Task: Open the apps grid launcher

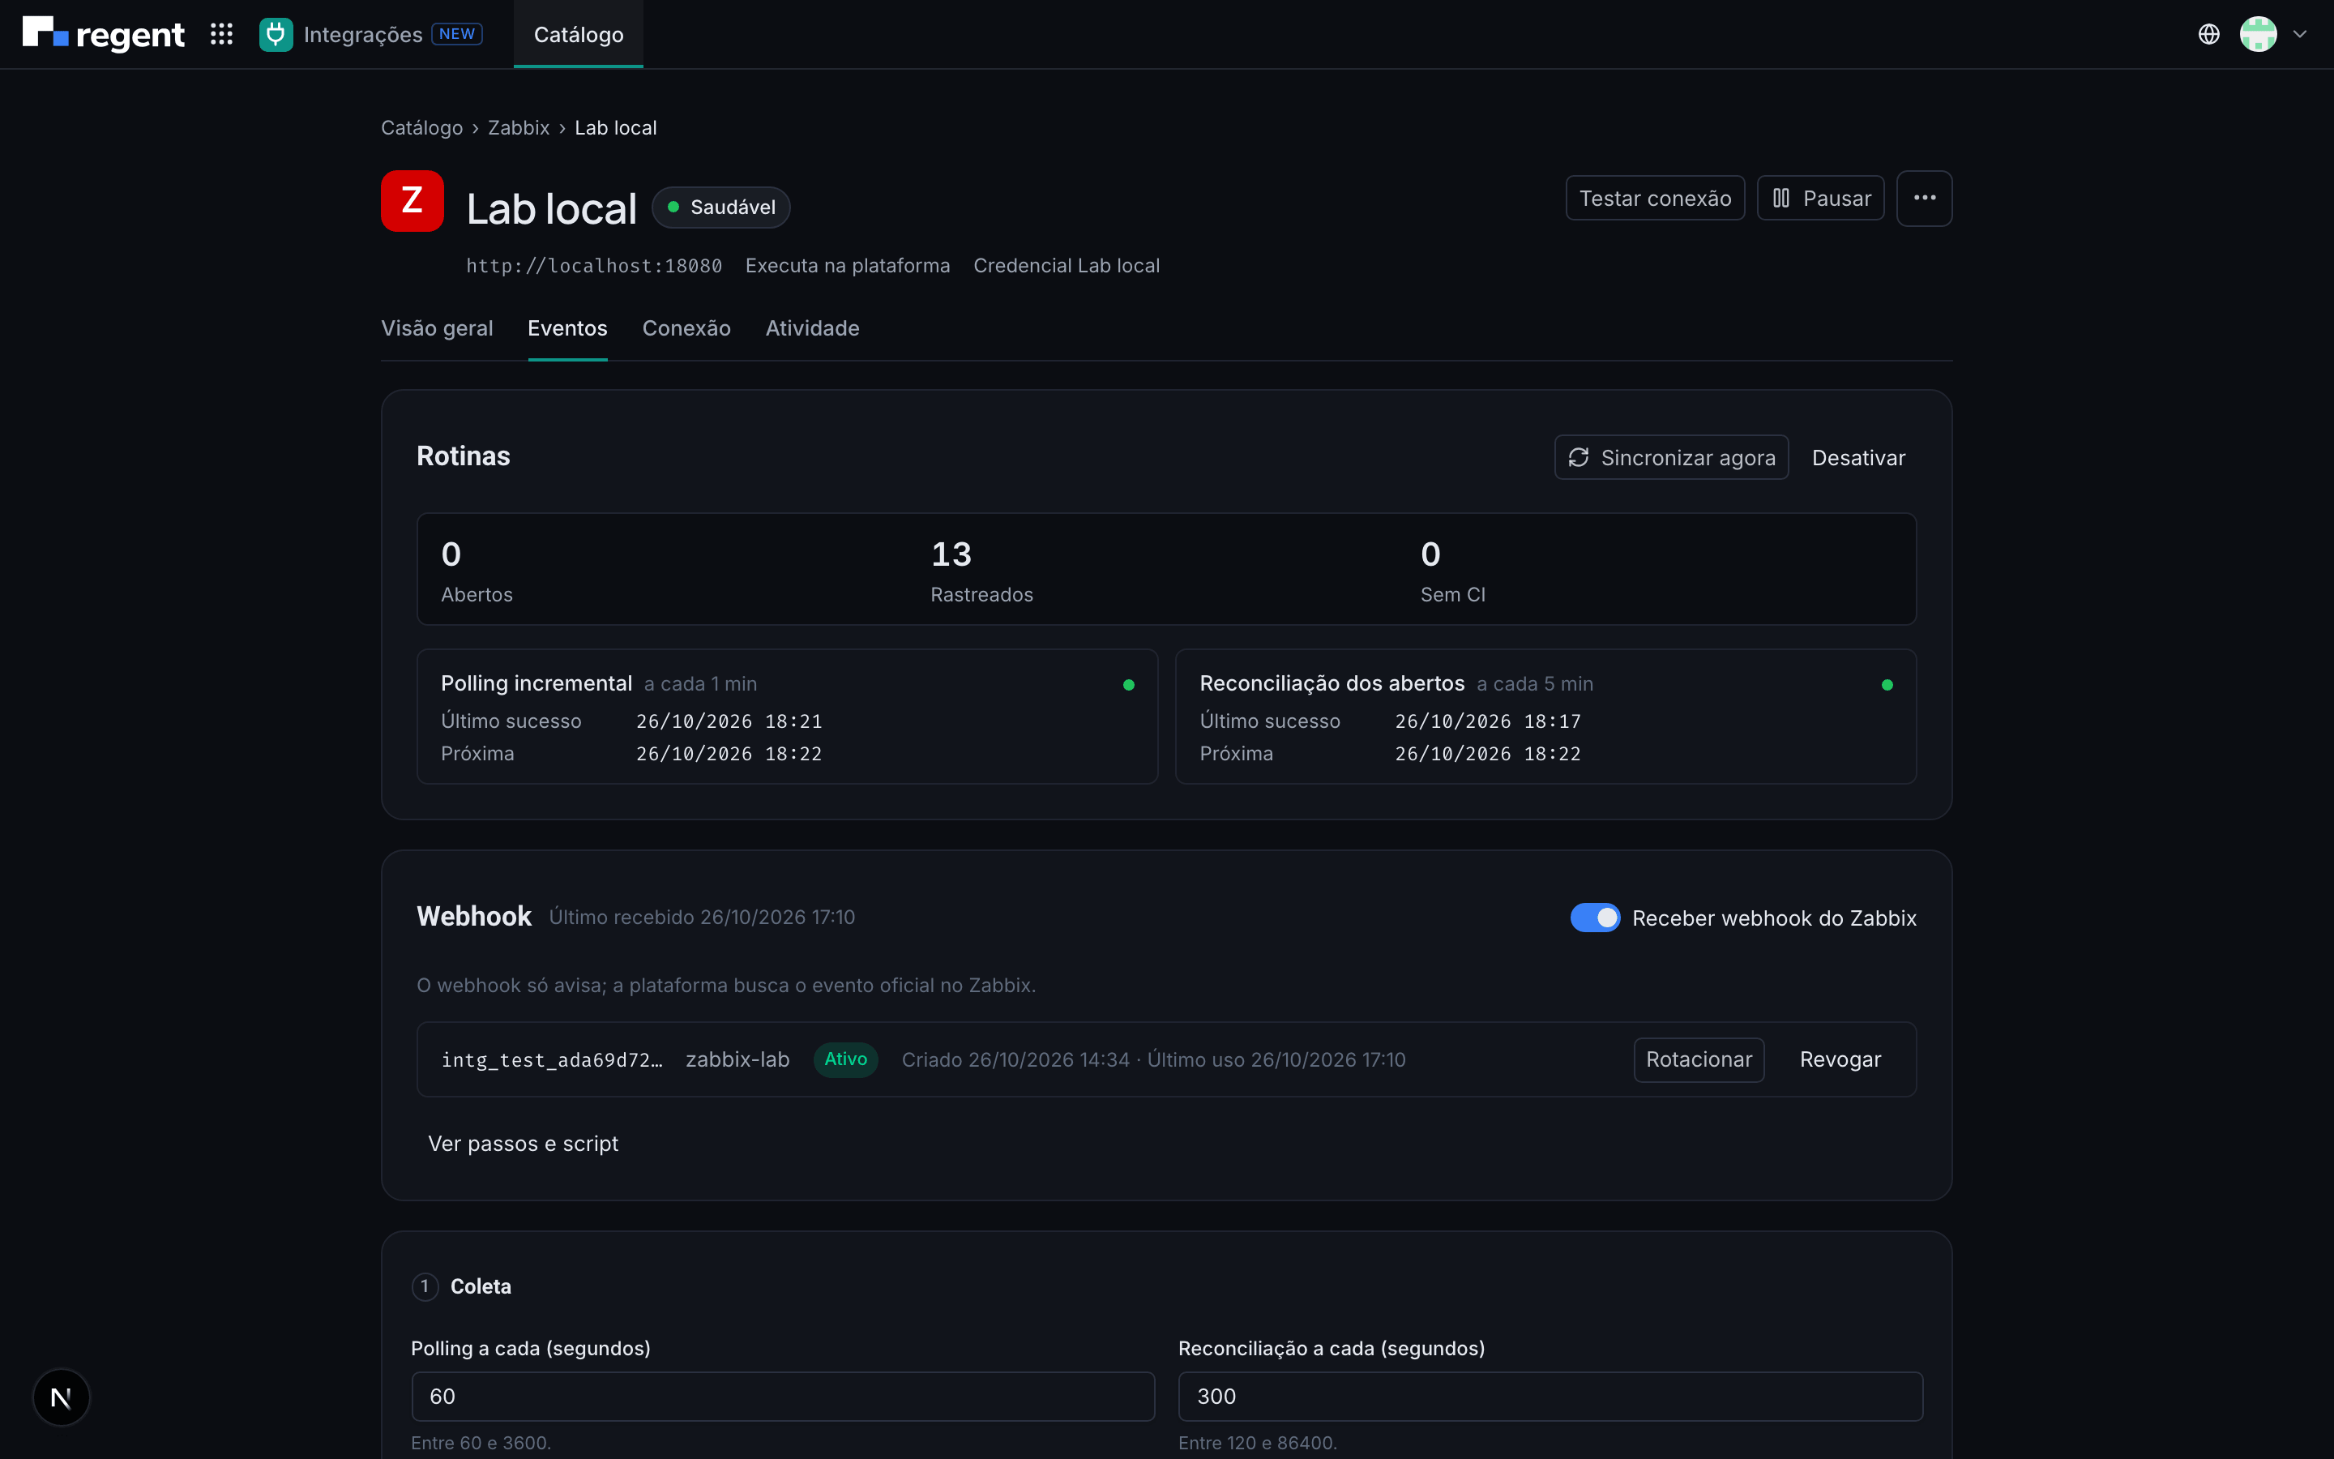Action: point(222,34)
